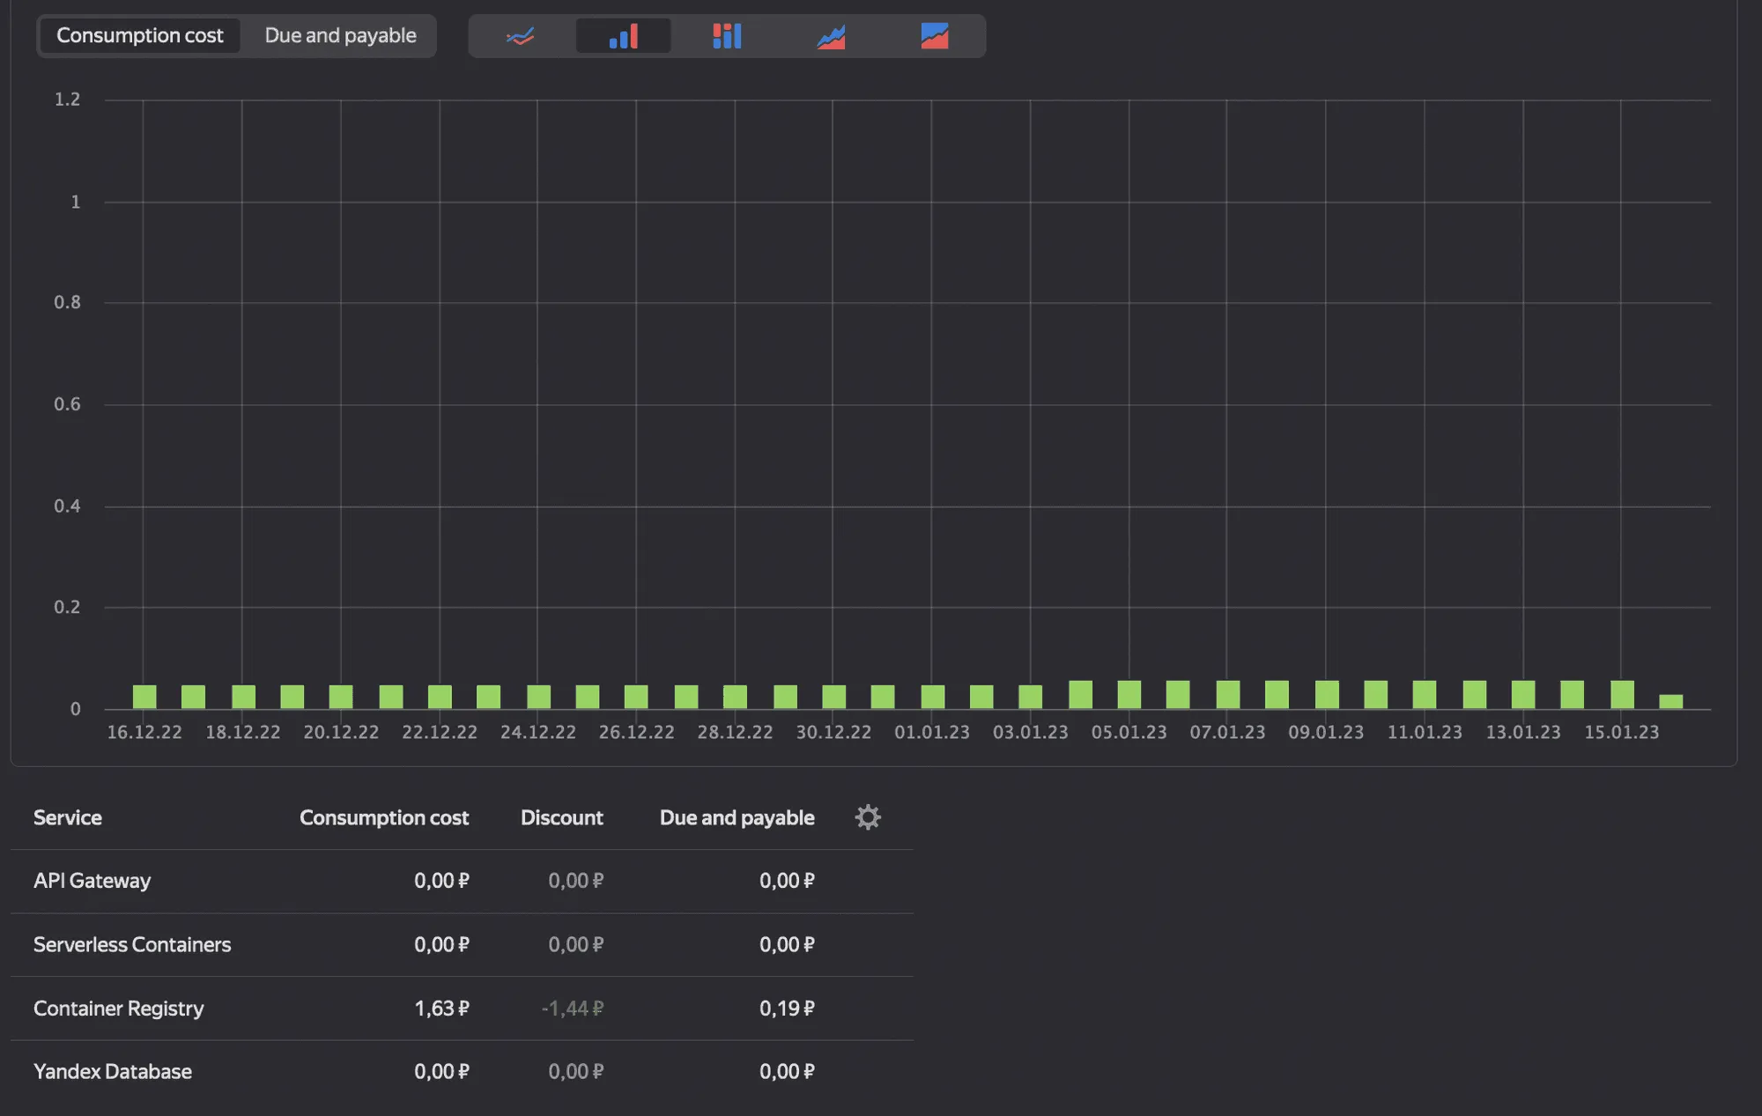
Task: Select the stacked area chart icon
Action: (935, 36)
